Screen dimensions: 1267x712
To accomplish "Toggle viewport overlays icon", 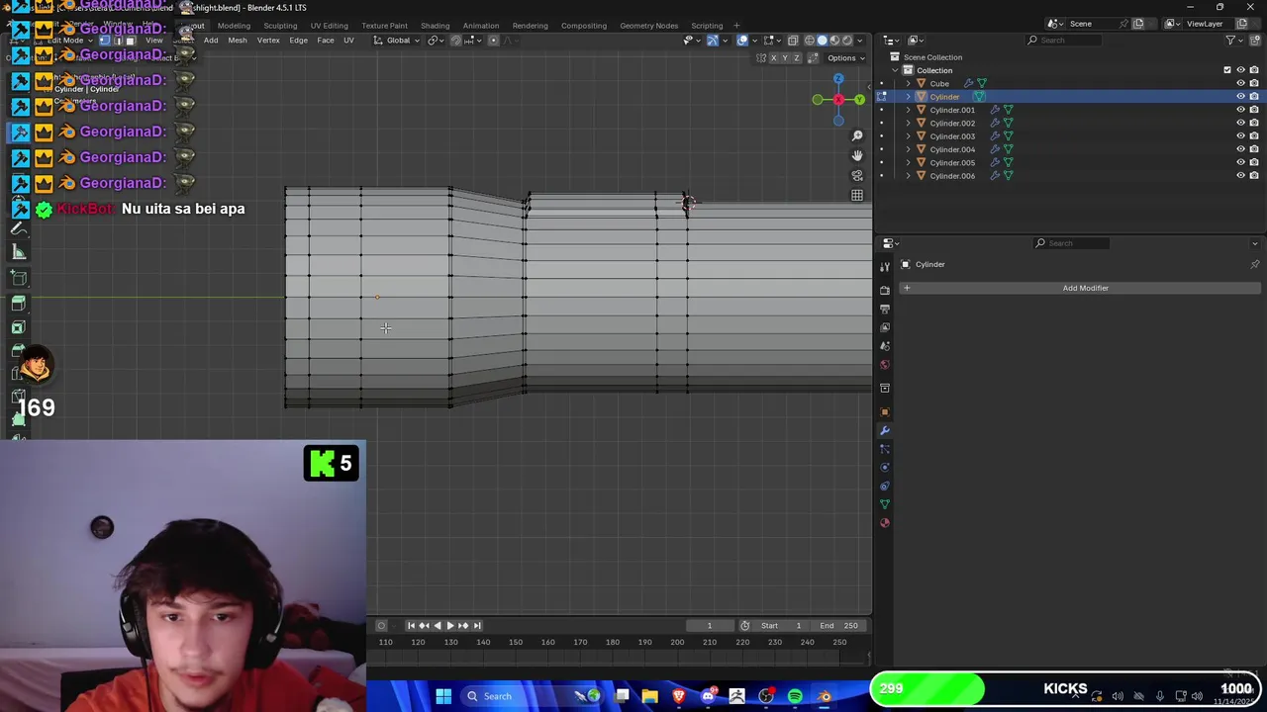I will coord(742,41).
